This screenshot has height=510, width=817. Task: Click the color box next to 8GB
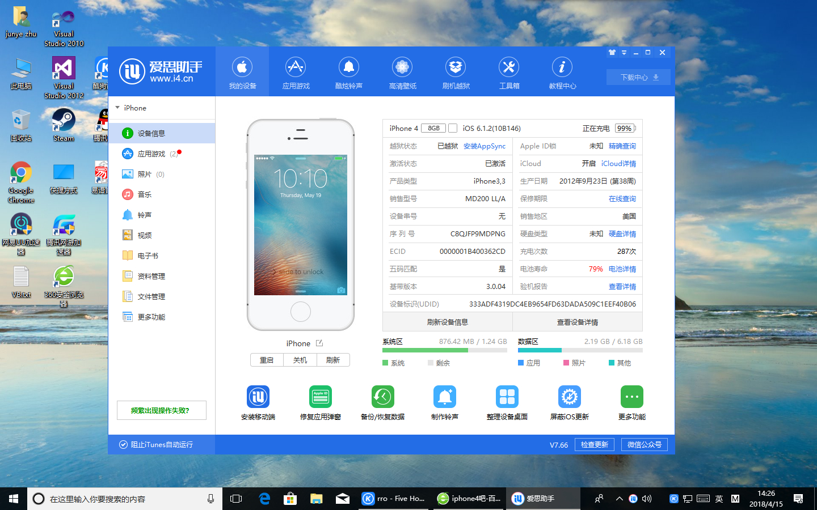[x=453, y=128]
